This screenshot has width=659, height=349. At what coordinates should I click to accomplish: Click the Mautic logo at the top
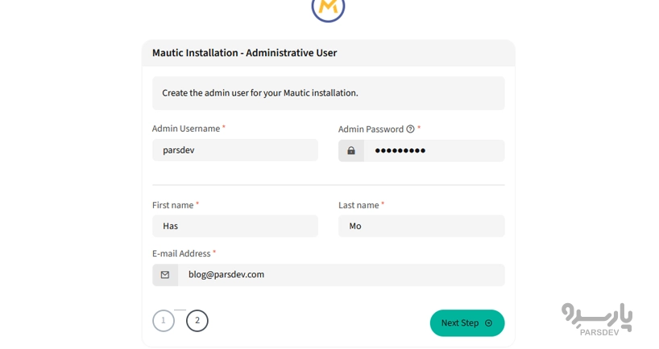[x=328, y=8]
